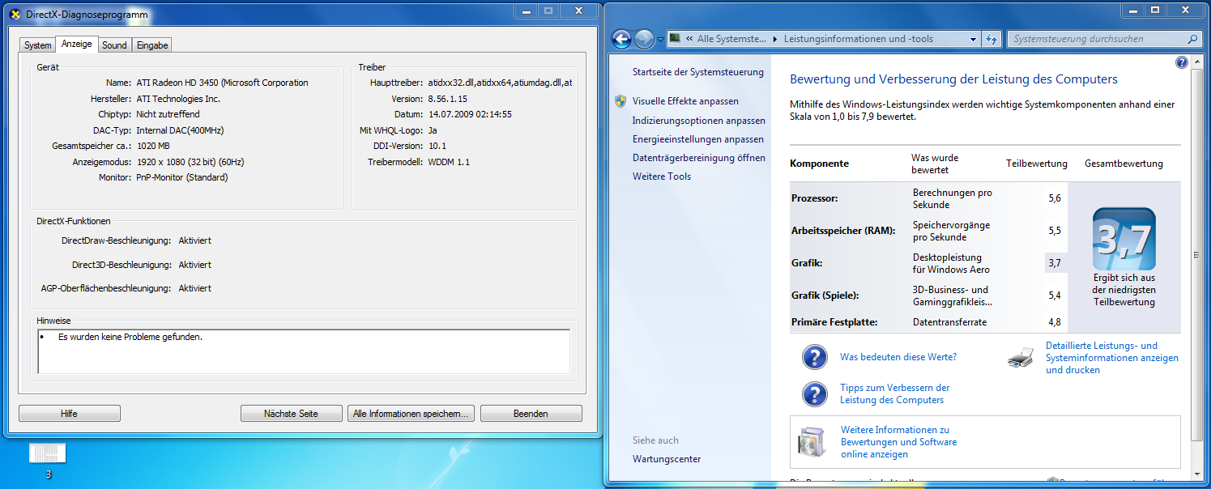Image resolution: width=1211 pixels, height=489 pixels.
Task: Open Weitere Tools link
Action: tap(662, 176)
